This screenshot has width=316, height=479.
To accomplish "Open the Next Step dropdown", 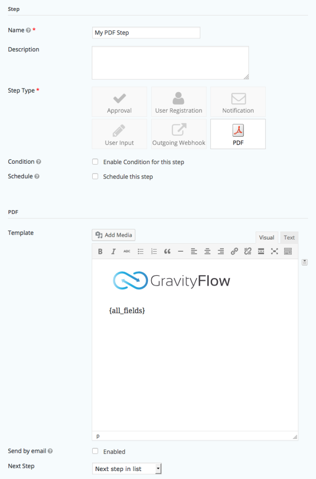I will click(x=127, y=469).
